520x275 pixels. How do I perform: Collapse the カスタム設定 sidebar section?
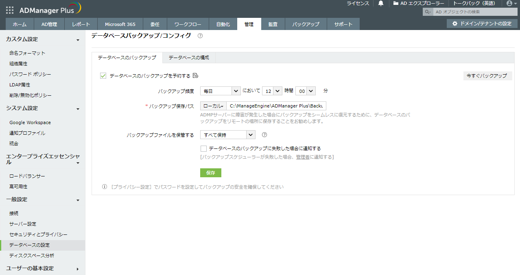click(x=78, y=40)
